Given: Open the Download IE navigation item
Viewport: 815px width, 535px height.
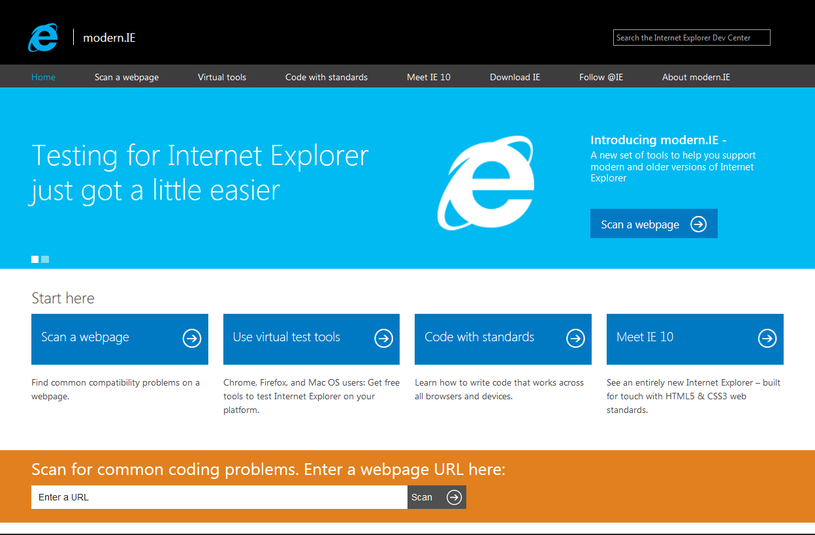Looking at the screenshot, I should coord(515,76).
